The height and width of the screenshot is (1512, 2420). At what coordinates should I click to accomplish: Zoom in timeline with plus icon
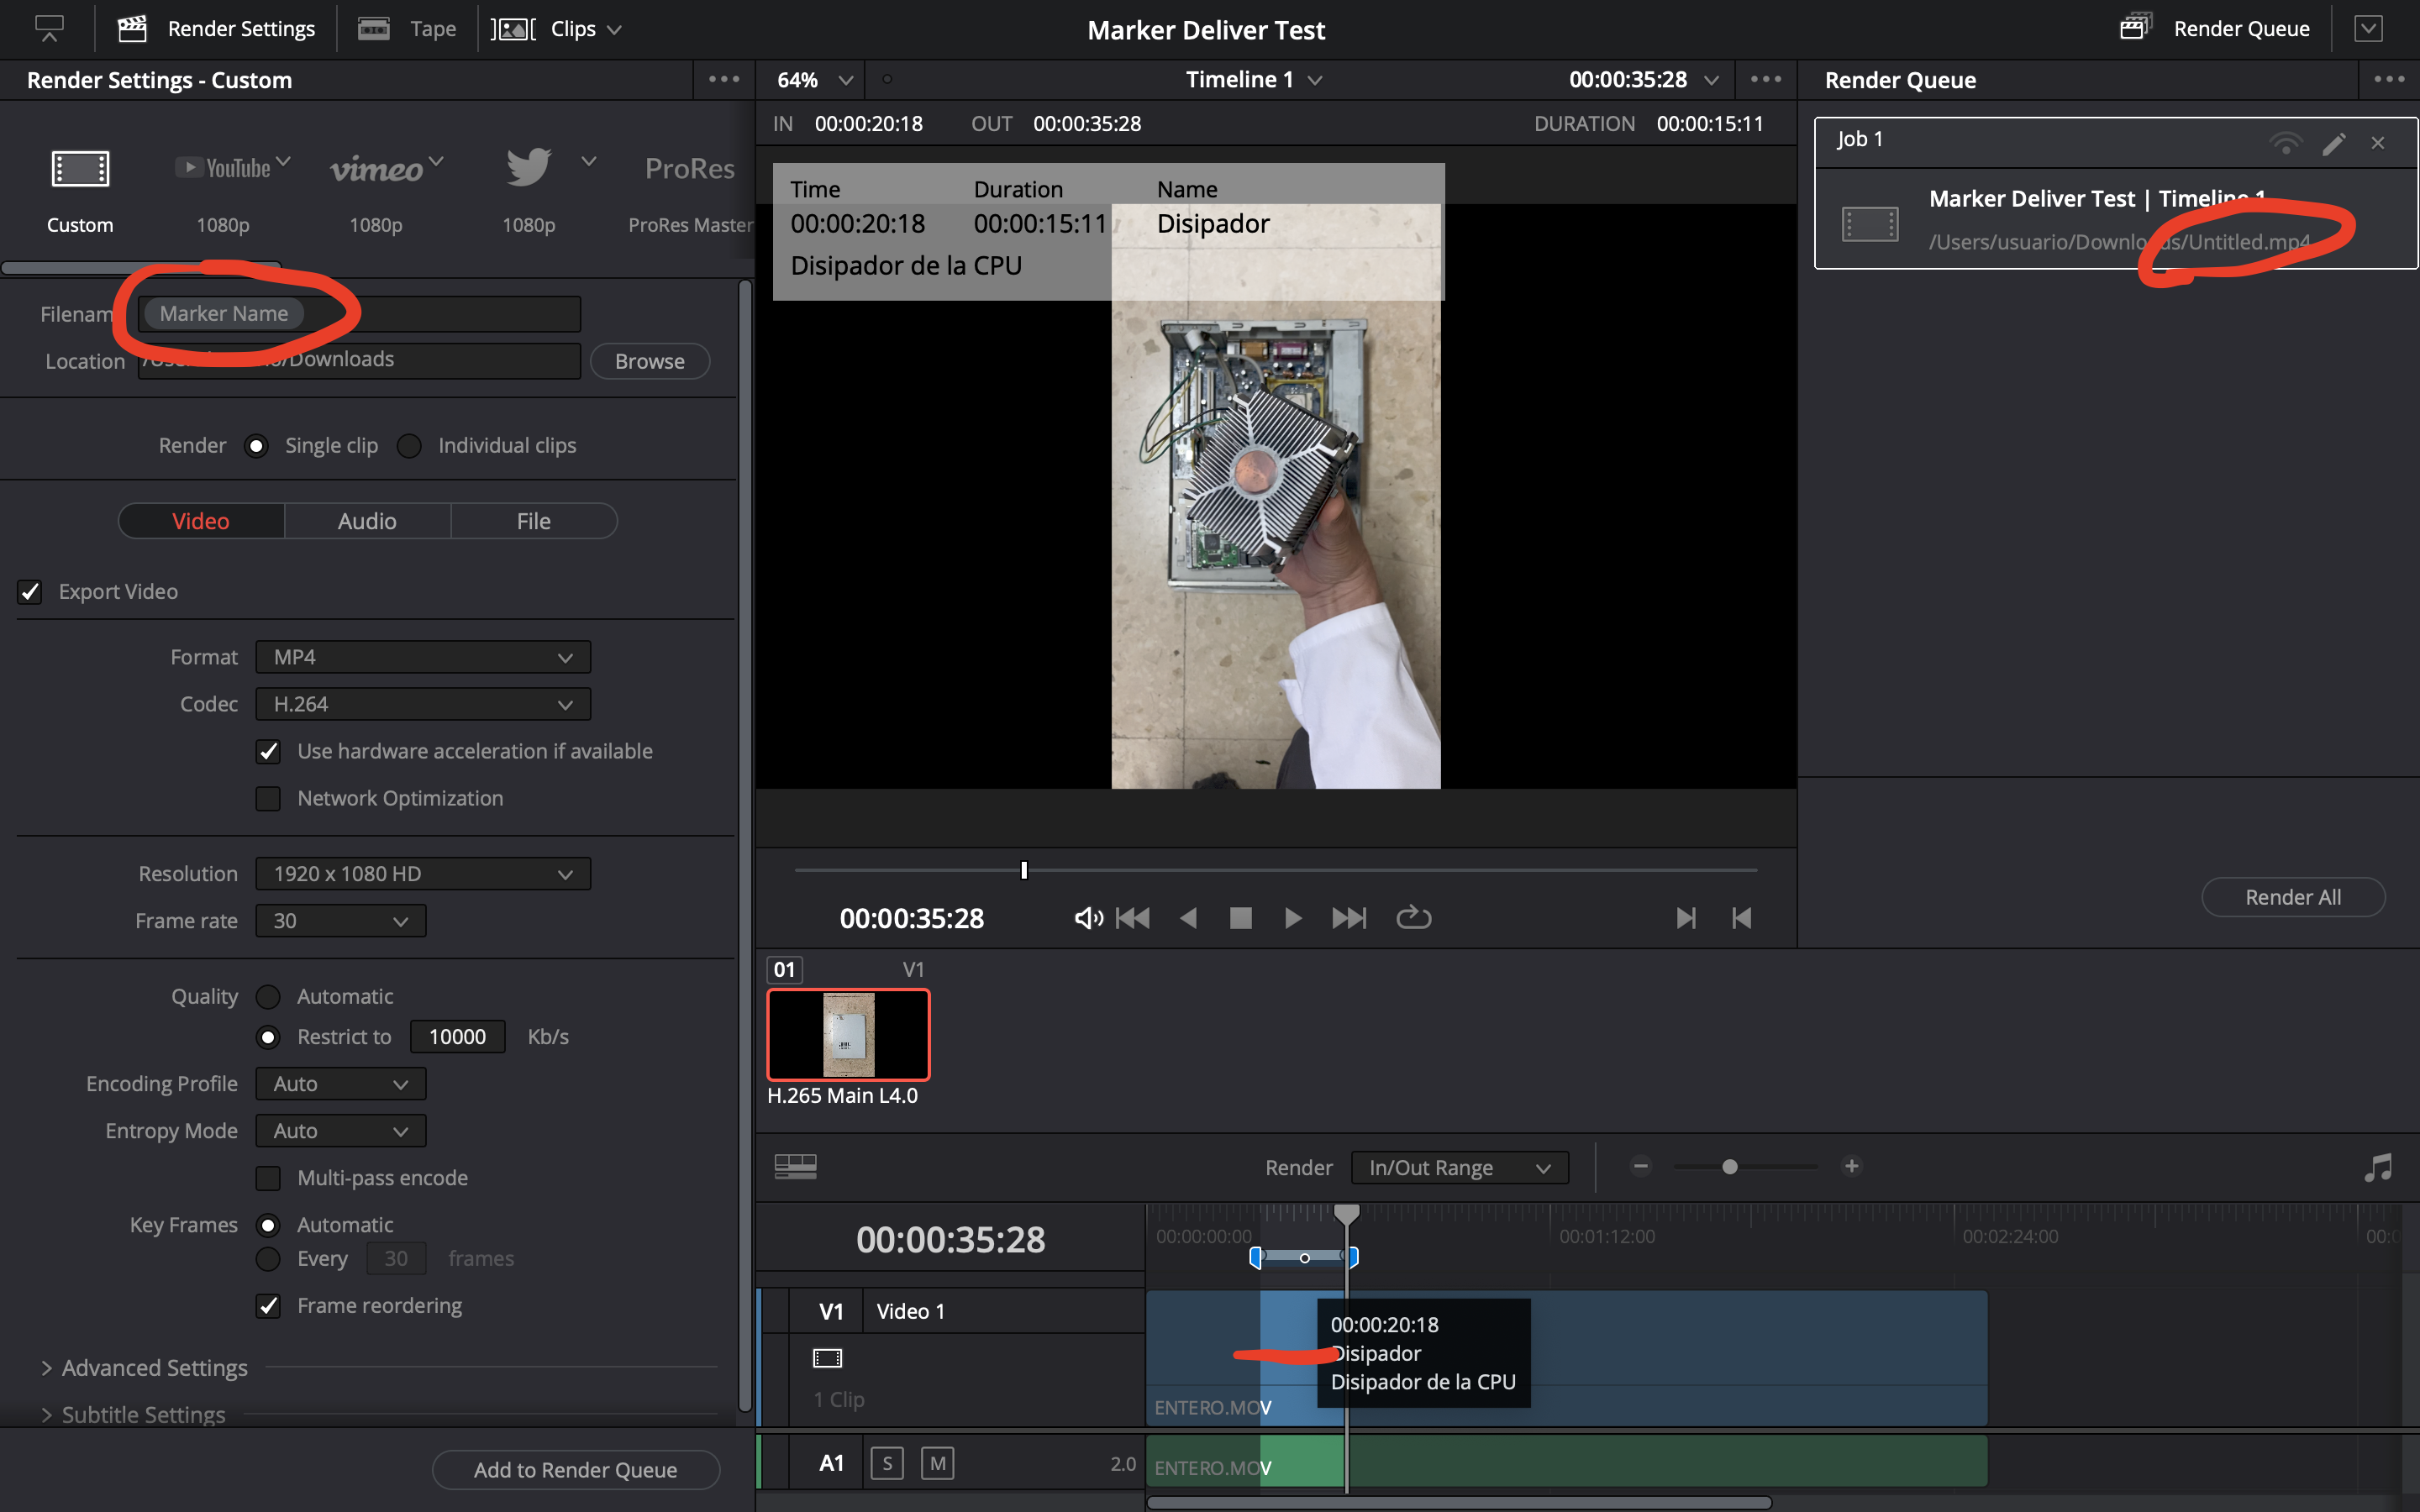point(1852,1166)
